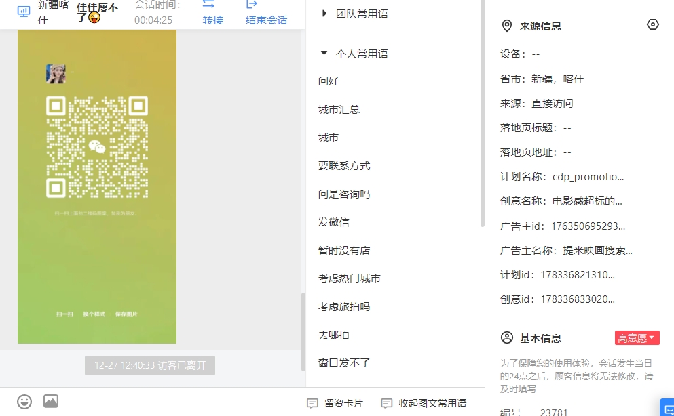This screenshot has height=416, width=674.
Task: Select the 要联系方式 quick phrase
Action: pyautogui.click(x=344, y=166)
